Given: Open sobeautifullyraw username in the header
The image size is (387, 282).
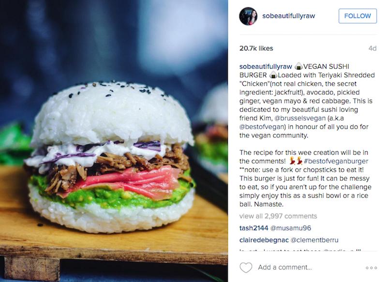Looking at the screenshot, I should [x=288, y=16].
